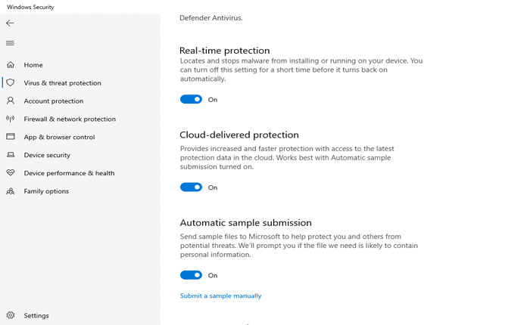
Task: Click the Device performance & health heart icon
Action: point(11,173)
